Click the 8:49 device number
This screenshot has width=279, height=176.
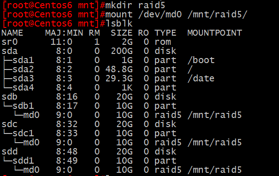point(67,160)
